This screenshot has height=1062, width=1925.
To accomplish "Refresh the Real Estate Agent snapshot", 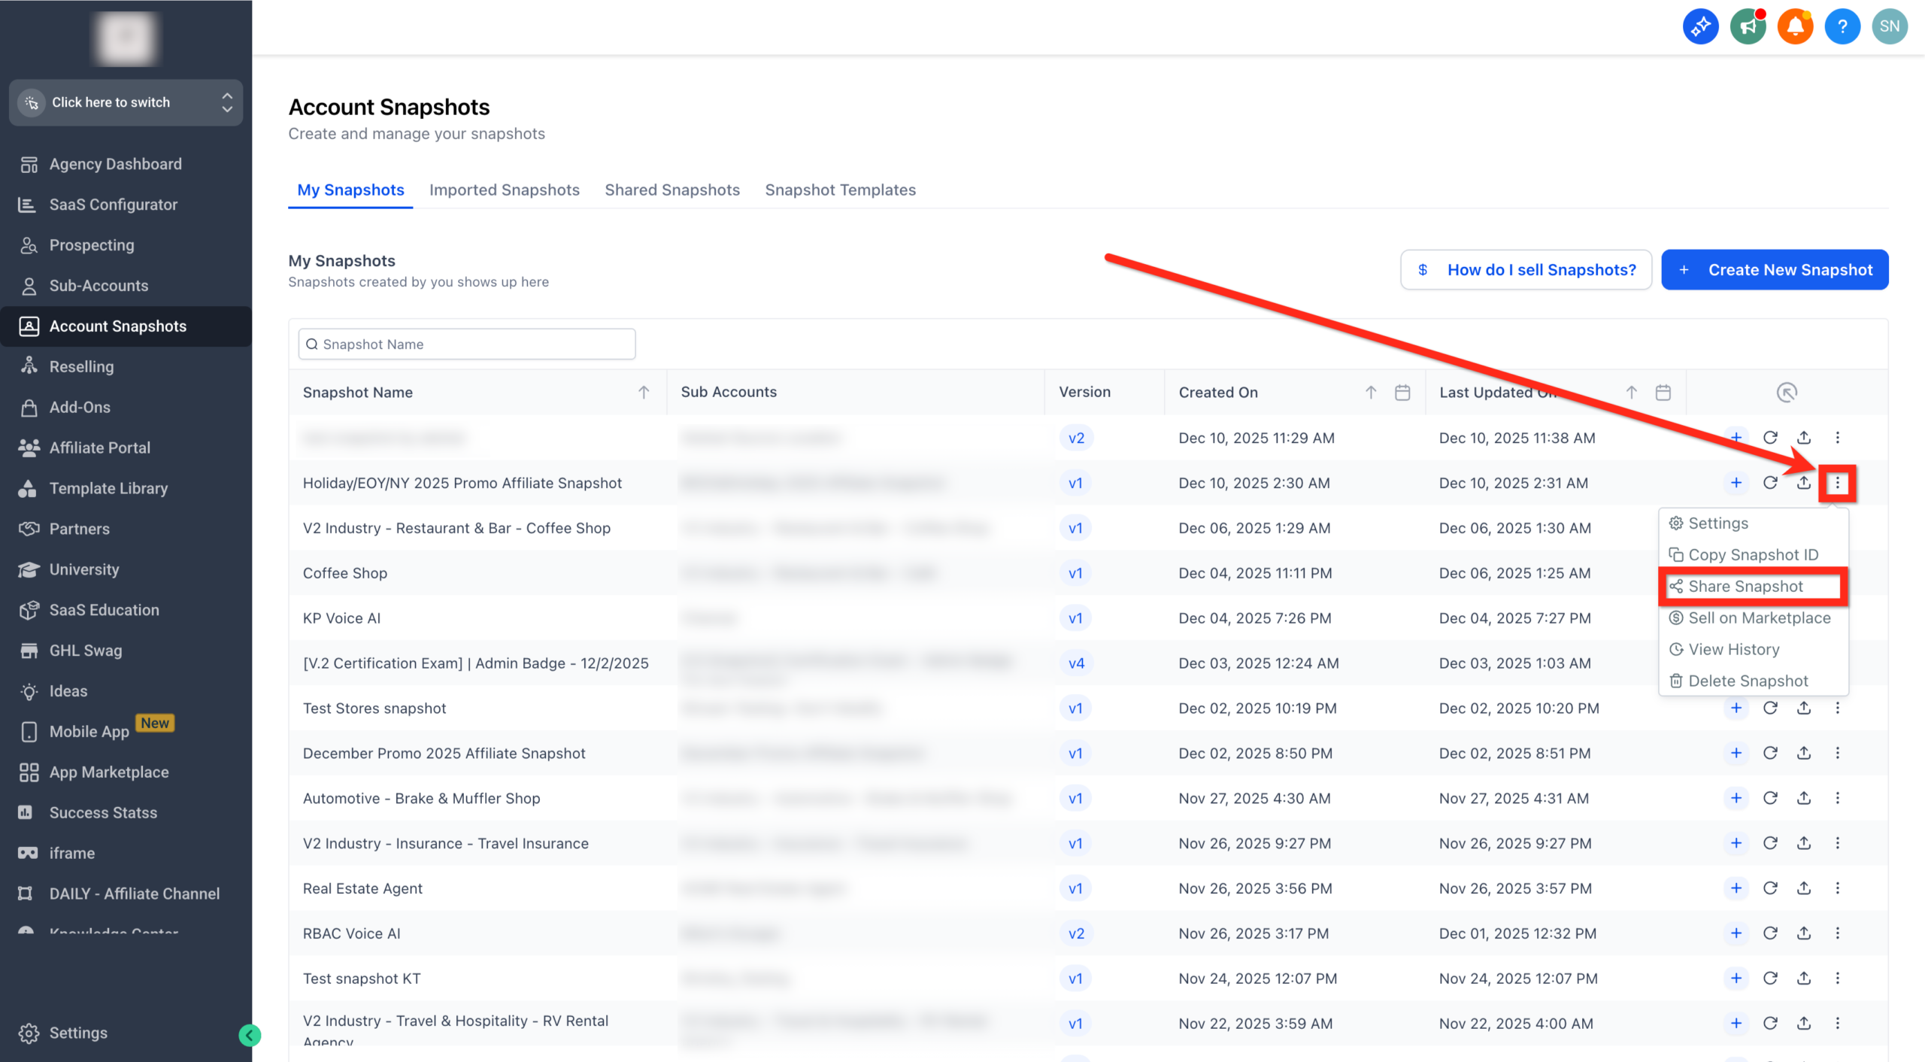I will [x=1770, y=888].
